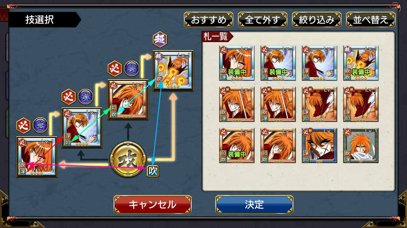Click the キャンセル cancel button
This screenshot has width=407, height=228.
click(x=153, y=204)
